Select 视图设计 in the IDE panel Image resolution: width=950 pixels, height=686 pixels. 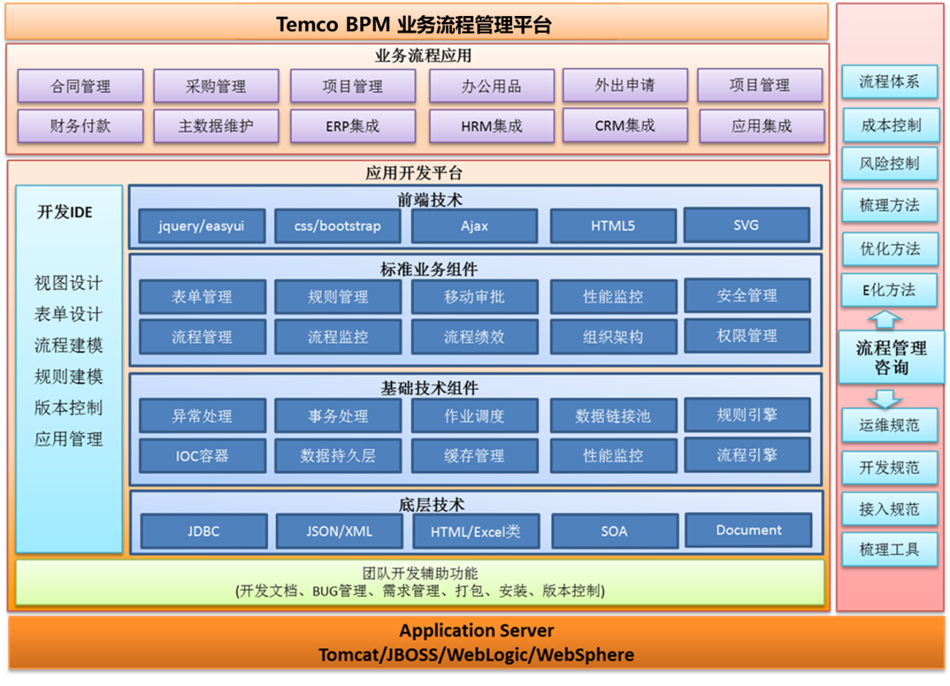coord(68,283)
